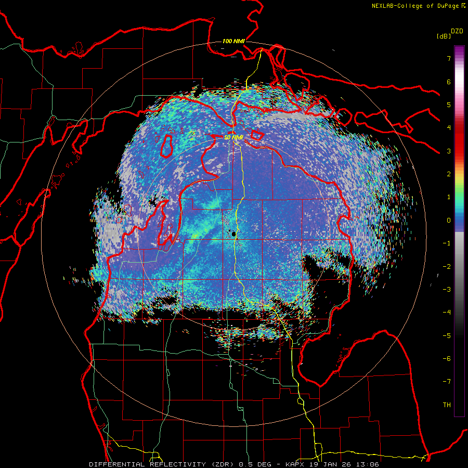Click the 6 value on the color scale

[x=449, y=82]
